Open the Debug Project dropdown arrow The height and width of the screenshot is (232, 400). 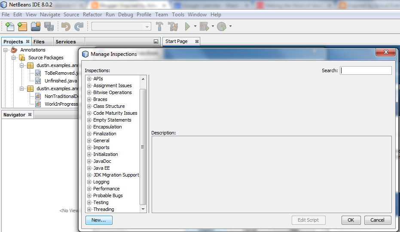pos(213,26)
